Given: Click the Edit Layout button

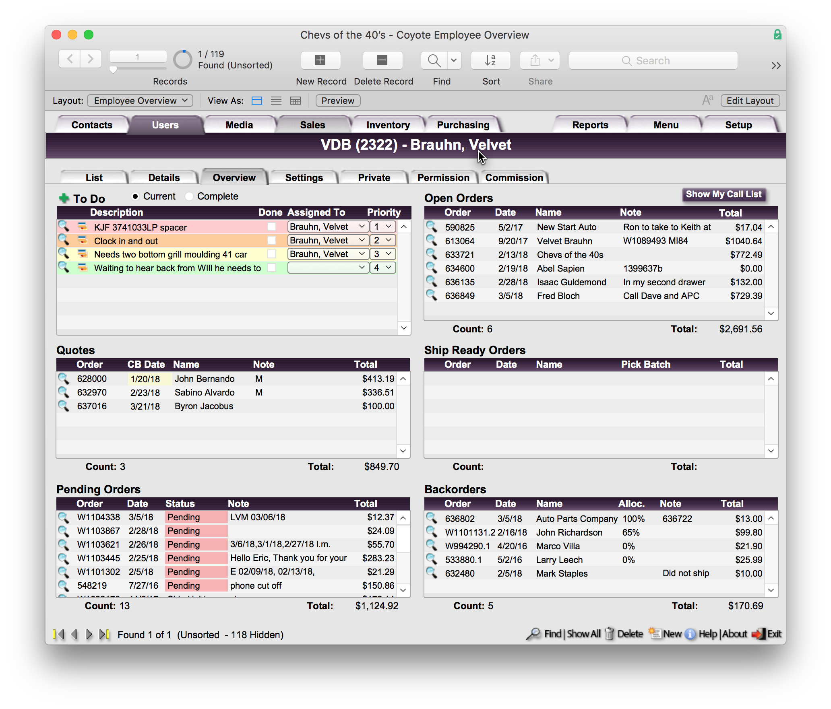Looking at the screenshot, I should pos(750,101).
